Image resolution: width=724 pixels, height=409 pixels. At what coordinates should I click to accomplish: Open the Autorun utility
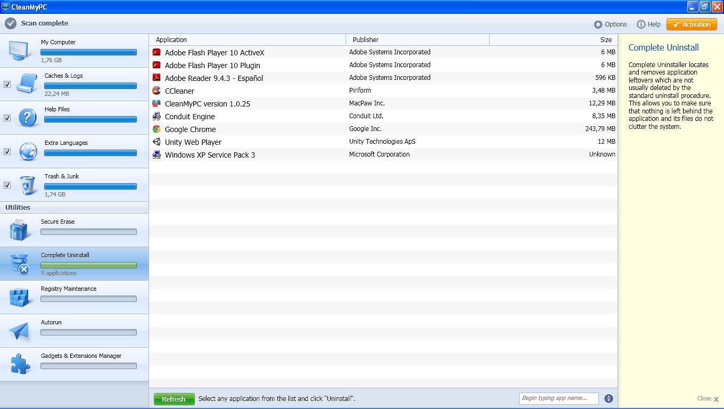coord(74,331)
